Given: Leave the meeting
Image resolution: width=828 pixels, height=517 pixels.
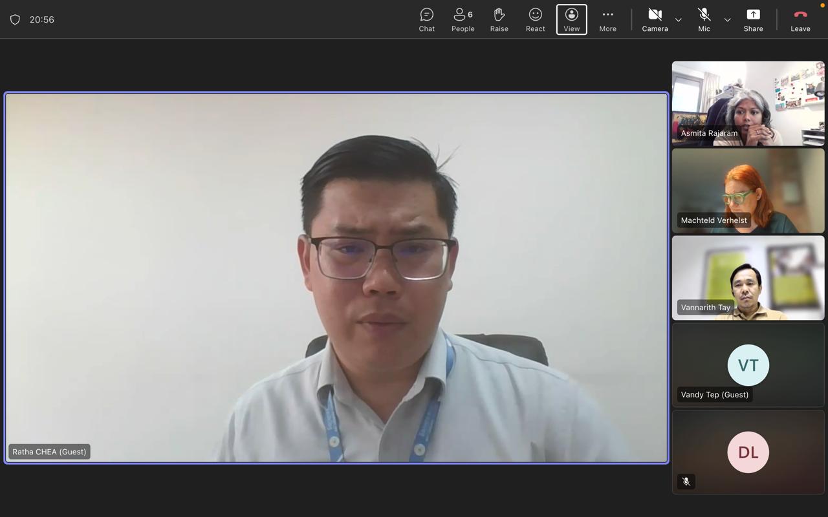Looking at the screenshot, I should [x=800, y=19].
